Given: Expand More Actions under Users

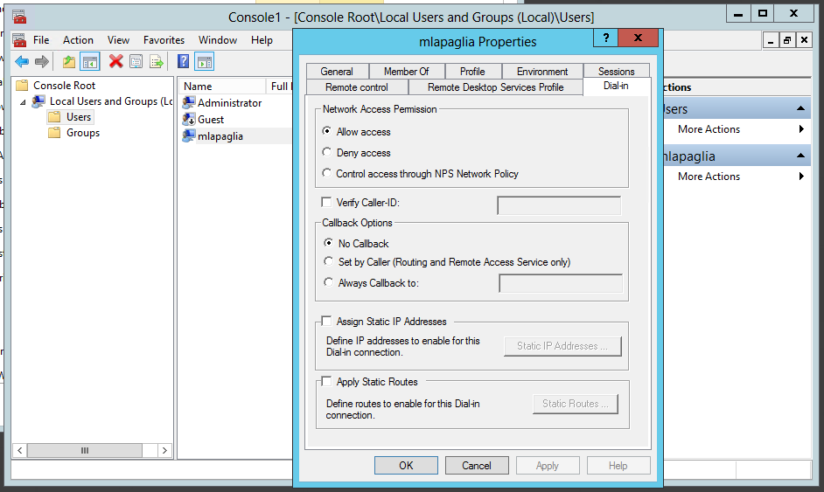Looking at the screenshot, I should 801,129.
